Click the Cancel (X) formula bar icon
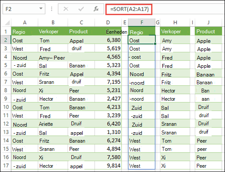225x172 pixels. coord(66,9)
